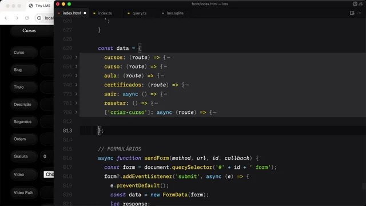Viewport: 366px width, 206px height.
Task: Click the split editor icon
Action: pyautogui.click(x=352, y=13)
